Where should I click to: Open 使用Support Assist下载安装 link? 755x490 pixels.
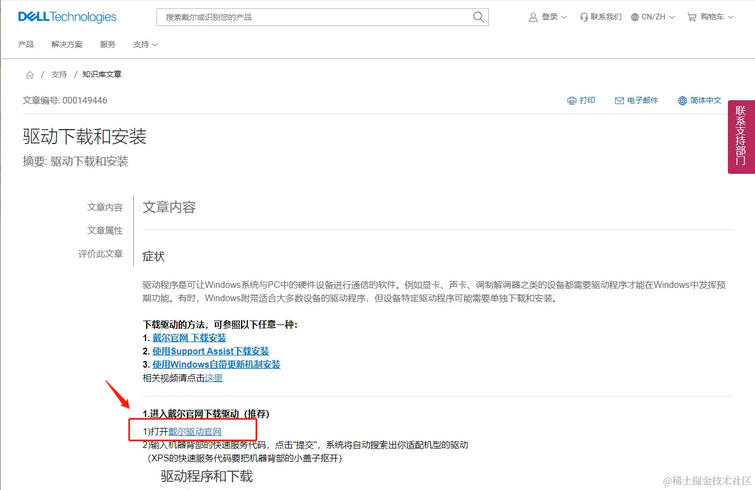click(x=211, y=351)
